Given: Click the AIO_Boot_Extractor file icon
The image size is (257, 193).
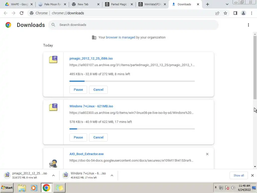Looking at the screenshot, I should point(53,163).
